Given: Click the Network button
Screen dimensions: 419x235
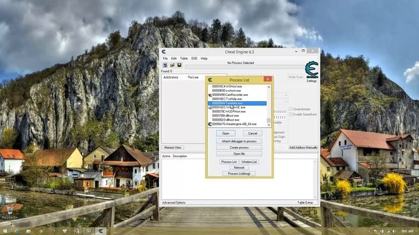Looking at the screenshot, I should (x=239, y=168).
